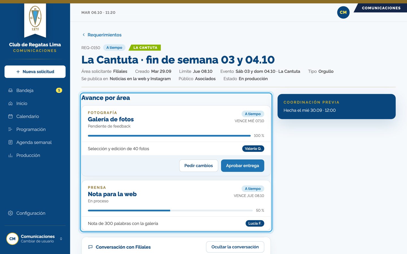Click the unread count badge on Bandeja
This screenshot has height=254, width=407.
pos(59,90)
